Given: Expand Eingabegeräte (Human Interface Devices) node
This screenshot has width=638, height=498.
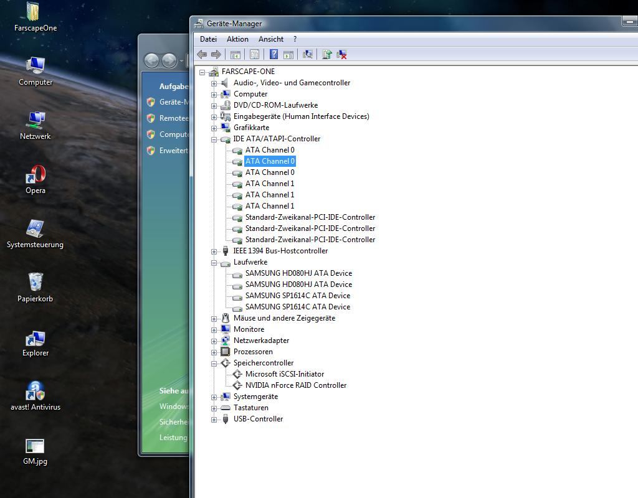Looking at the screenshot, I should pyautogui.click(x=214, y=117).
